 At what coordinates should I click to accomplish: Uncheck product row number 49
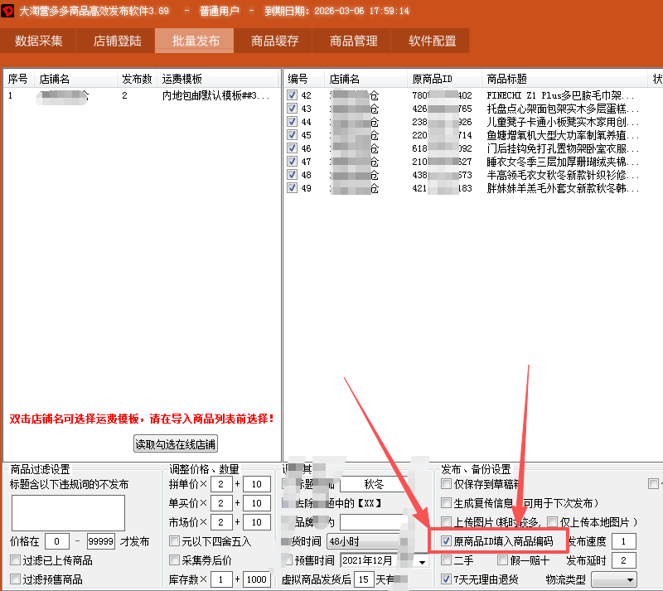point(292,188)
